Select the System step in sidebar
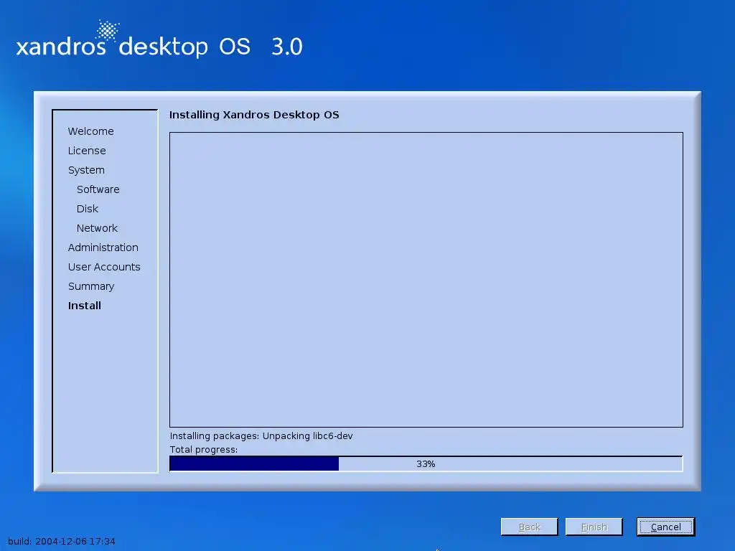735x551 pixels. click(x=86, y=170)
